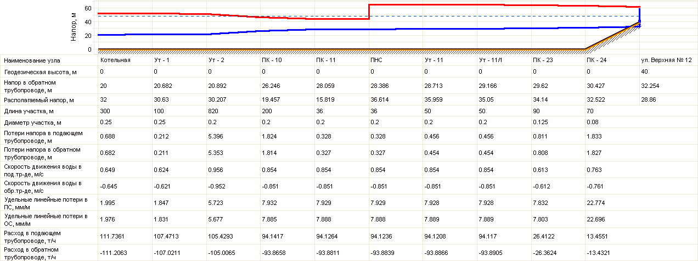Select the 'Ут - 1' node header

tap(162, 60)
